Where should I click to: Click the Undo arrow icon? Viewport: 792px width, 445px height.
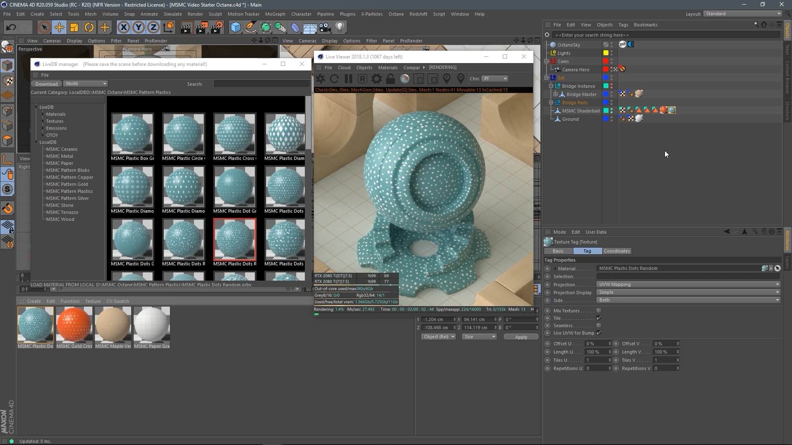(11, 28)
